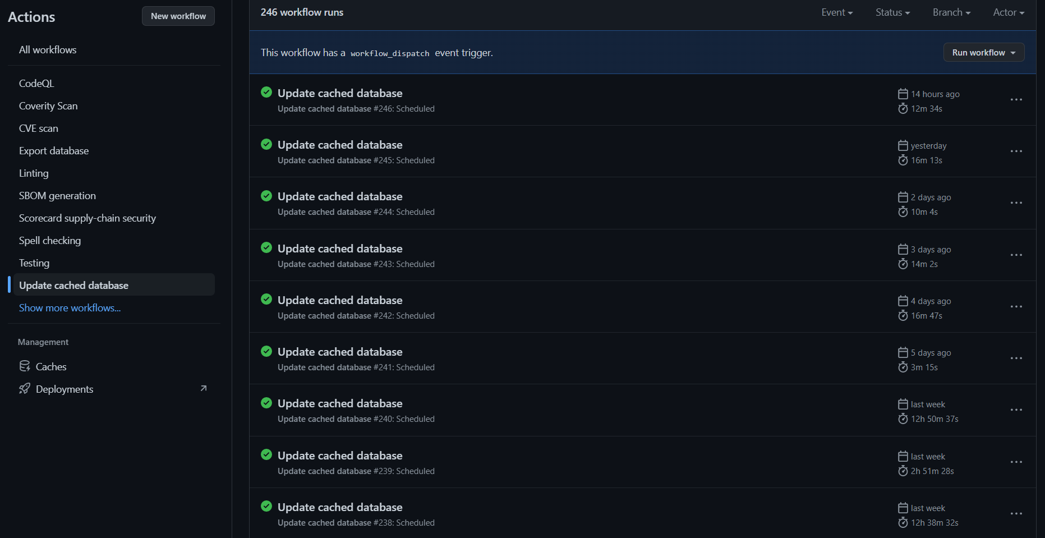Click the green success checkmark on run #246
This screenshot has width=1045, height=538.
266,92
